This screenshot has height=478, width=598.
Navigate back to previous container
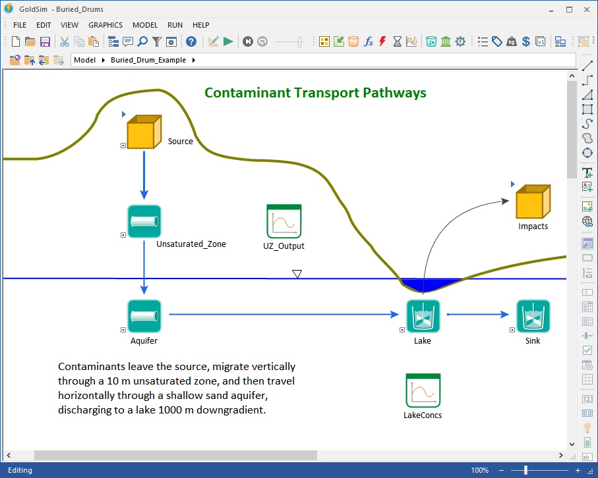click(x=44, y=60)
